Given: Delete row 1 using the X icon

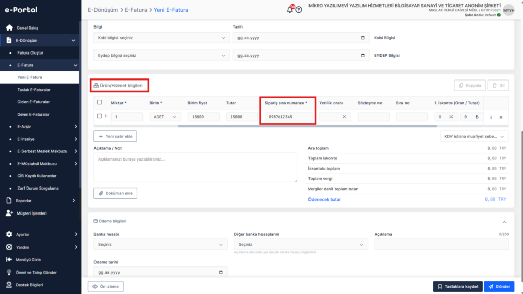Looking at the screenshot, I should (501, 117).
